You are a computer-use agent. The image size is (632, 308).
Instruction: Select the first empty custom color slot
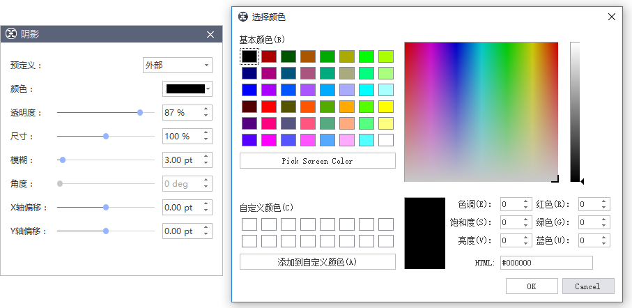[x=249, y=224]
